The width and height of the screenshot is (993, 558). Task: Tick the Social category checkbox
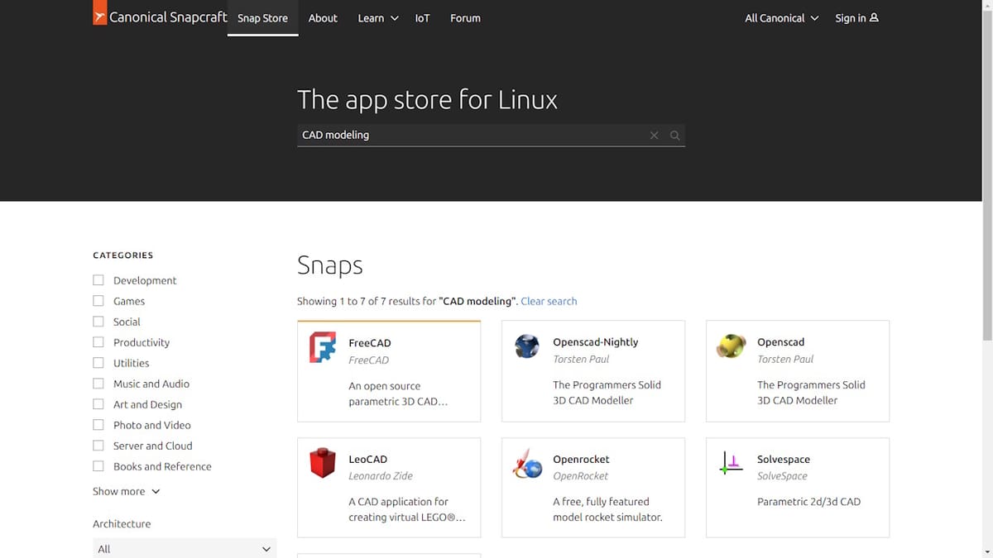(98, 322)
